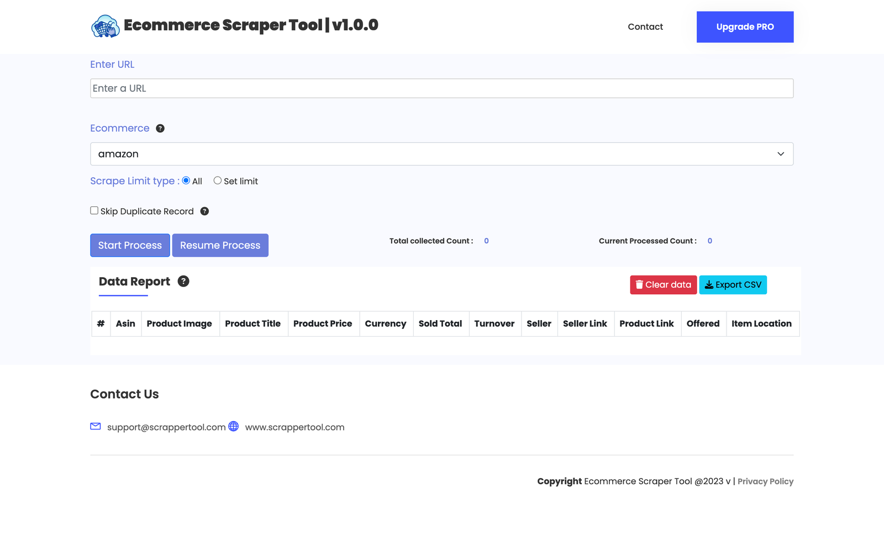Click the help icon next to Skip Duplicate Record
Viewport: 884px width, 552px height.
point(204,211)
